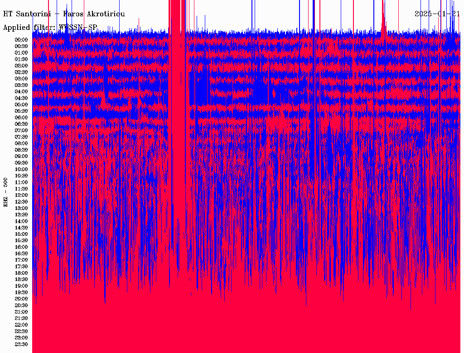This screenshot has height=353, width=464.
Task: Select the 09:30 time label
Action: (21, 163)
